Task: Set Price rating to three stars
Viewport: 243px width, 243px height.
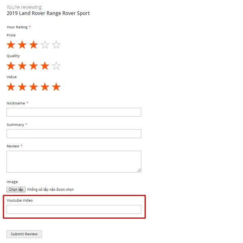Action: click(34, 45)
